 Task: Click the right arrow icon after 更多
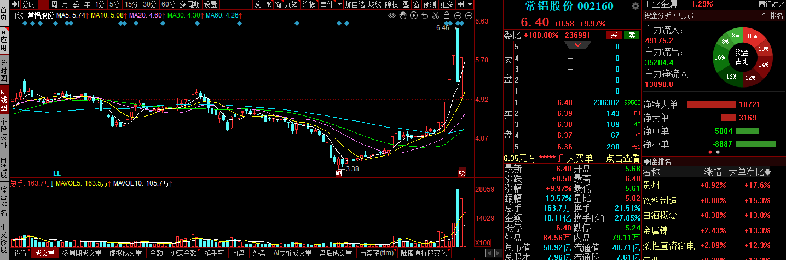coord(460,4)
